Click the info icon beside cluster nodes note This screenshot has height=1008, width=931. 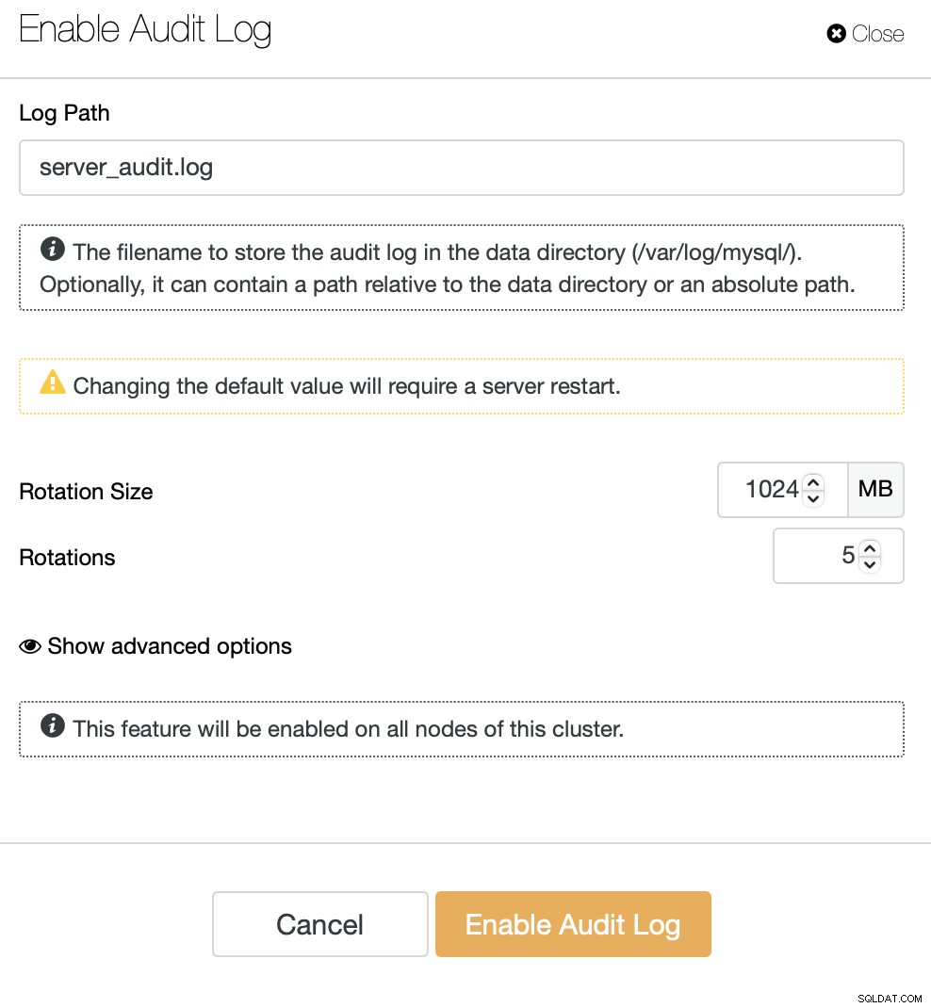click(x=52, y=725)
